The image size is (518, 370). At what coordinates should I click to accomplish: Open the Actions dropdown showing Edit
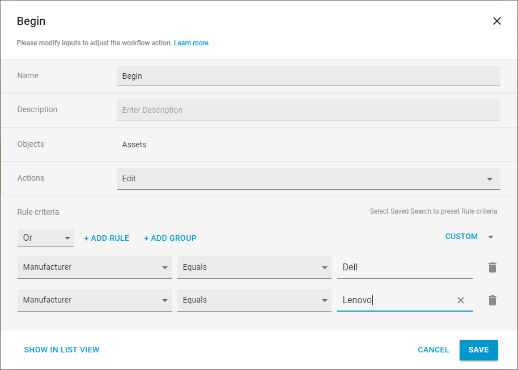308,178
